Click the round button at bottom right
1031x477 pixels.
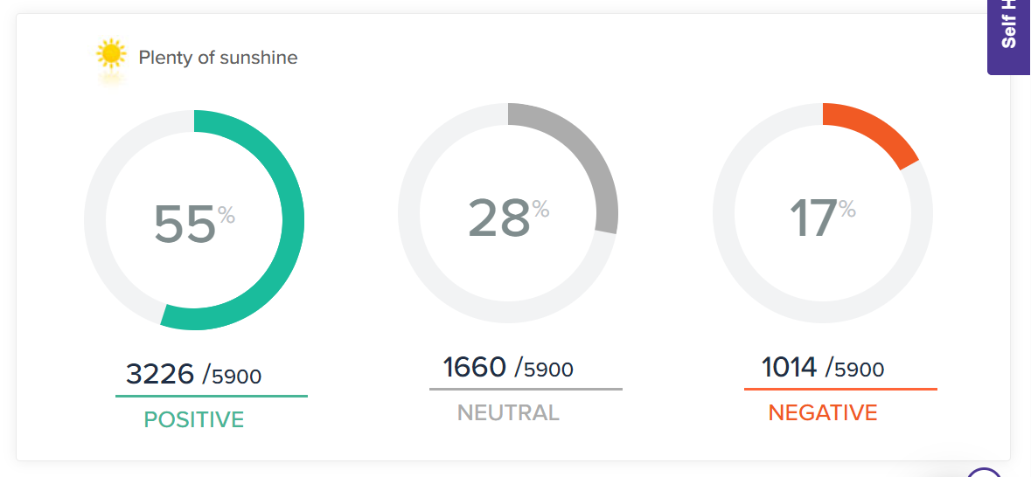pos(986,473)
